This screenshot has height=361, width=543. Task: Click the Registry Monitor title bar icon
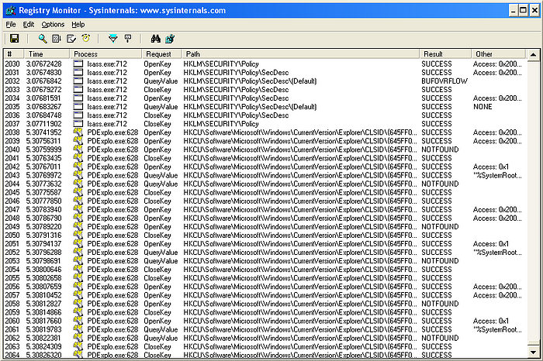10,10
